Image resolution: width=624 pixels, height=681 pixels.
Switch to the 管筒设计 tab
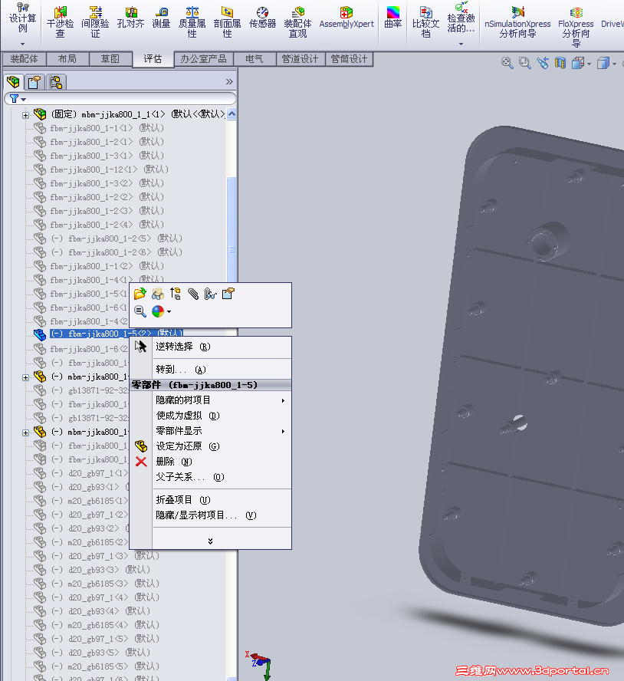pos(349,58)
